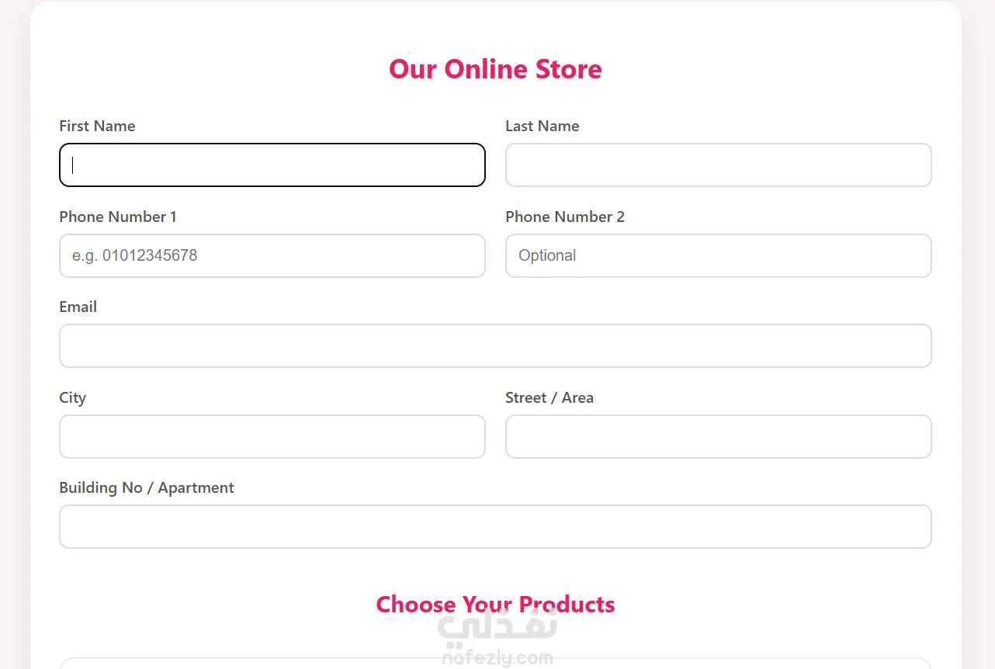Select the Building No / Apartment field
The width and height of the screenshot is (995, 669).
(x=495, y=526)
